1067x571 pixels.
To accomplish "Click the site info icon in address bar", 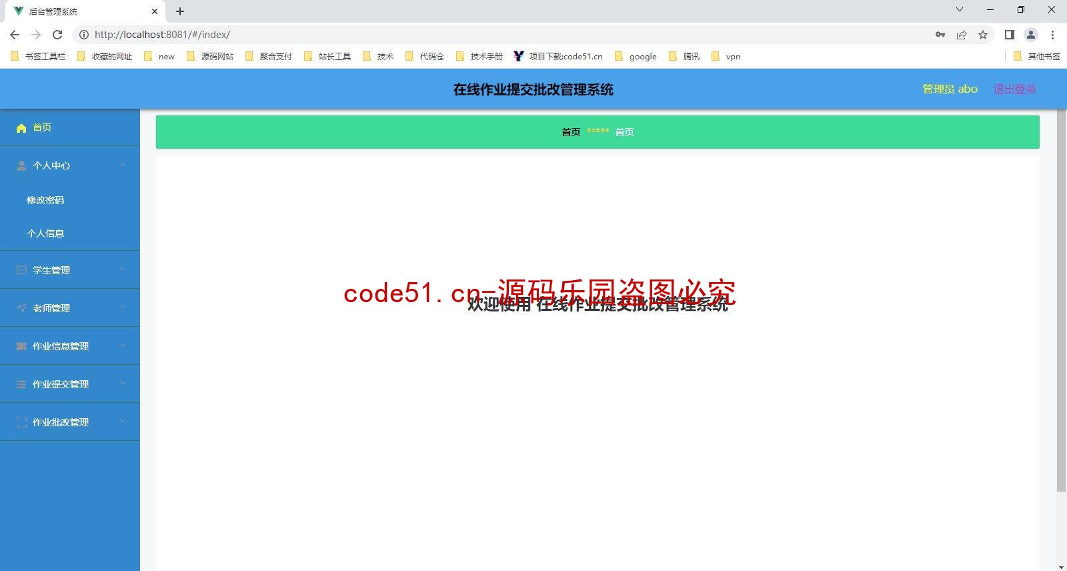I will (x=84, y=35).
